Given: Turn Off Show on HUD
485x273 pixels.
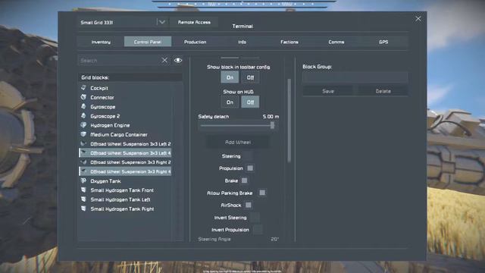Looking at the screenshot, I should (x=250, y=102).
